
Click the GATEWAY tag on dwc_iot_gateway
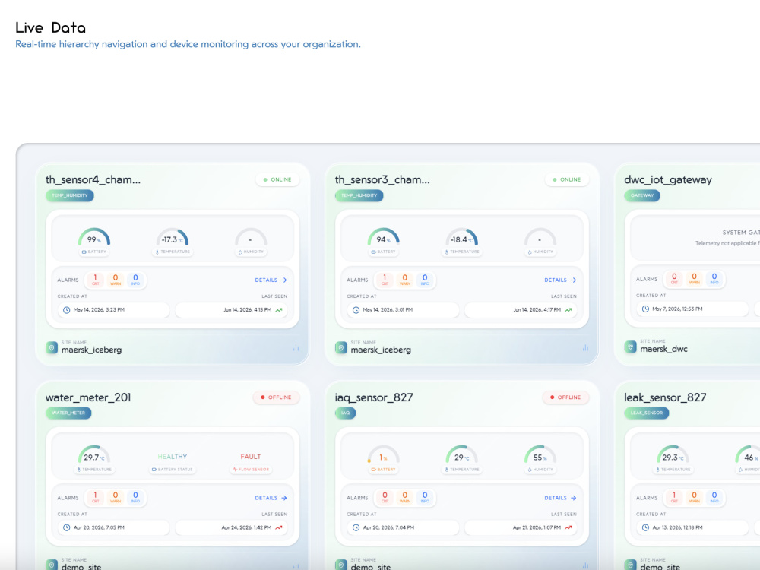point(641,196)
